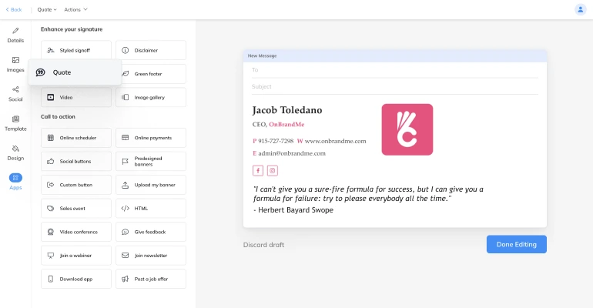Add Join newsletter call to action
593x308 pixels.
151,256
